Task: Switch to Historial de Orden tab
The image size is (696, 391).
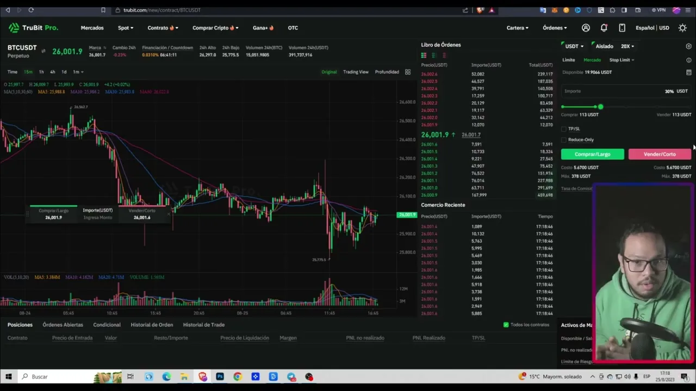Action: (152, 325)
